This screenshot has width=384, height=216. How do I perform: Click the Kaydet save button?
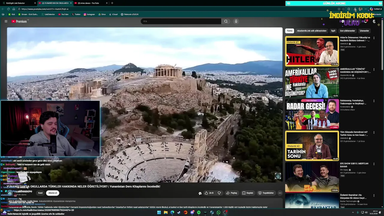pyautogui.click(x=248, y=193)
